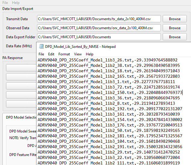This screenshot has width=191, height=165.
Task: Click the Data Export Folder path field
Action: tap(99, 37)
